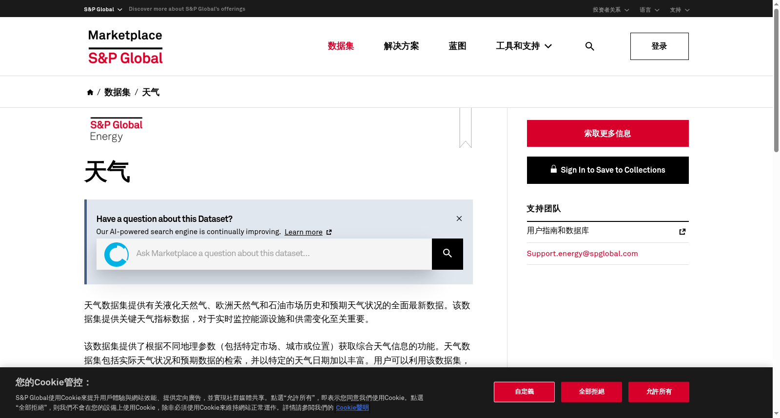Click the 支持团队 heading
The image size is (780, 418).
point(544,209)
